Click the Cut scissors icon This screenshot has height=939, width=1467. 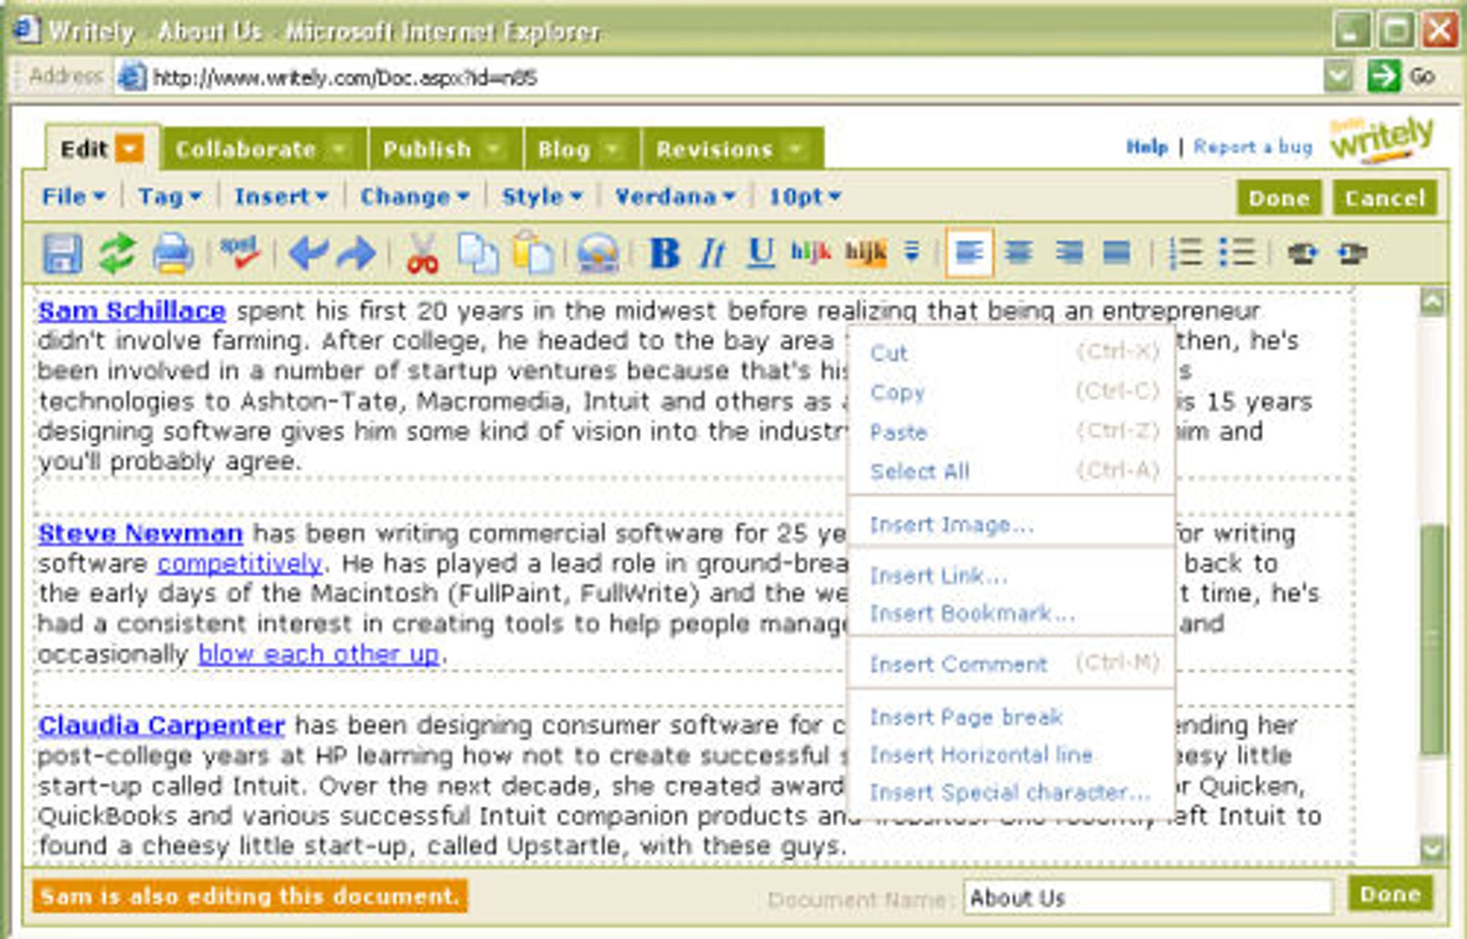(x=422, y=254)
